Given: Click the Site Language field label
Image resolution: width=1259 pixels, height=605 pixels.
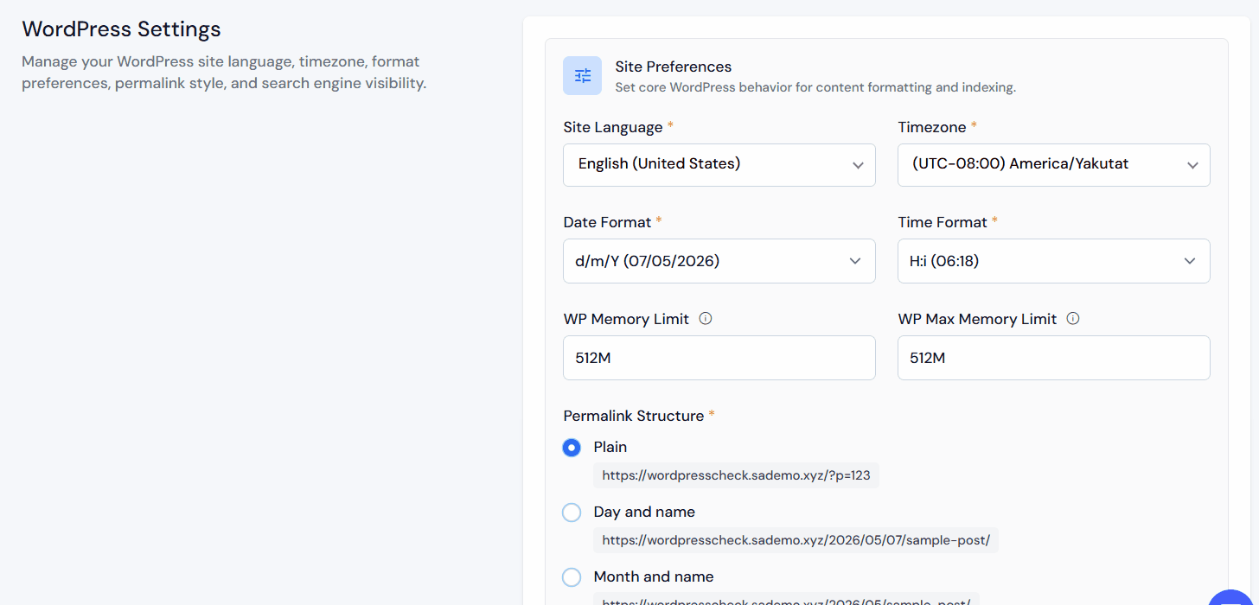Looking at the screenshot, I should (x=613, y=127).
